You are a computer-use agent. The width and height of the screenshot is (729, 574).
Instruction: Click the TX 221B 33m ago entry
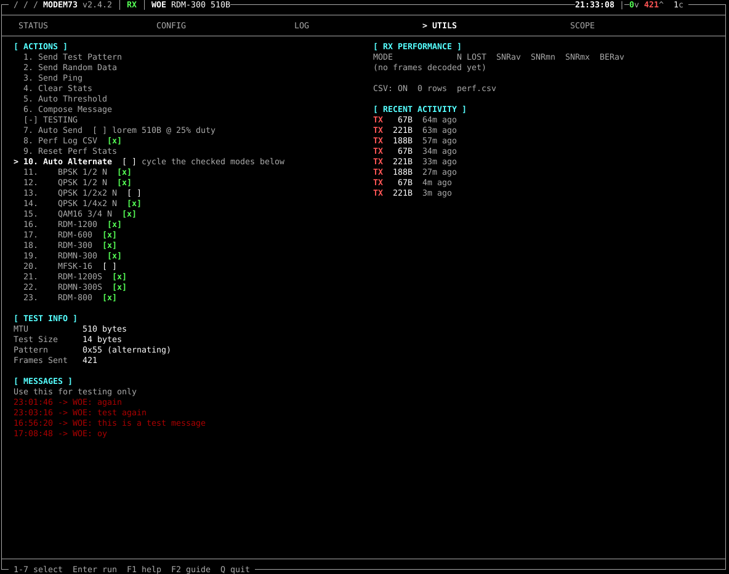click(x=415, y=162)
